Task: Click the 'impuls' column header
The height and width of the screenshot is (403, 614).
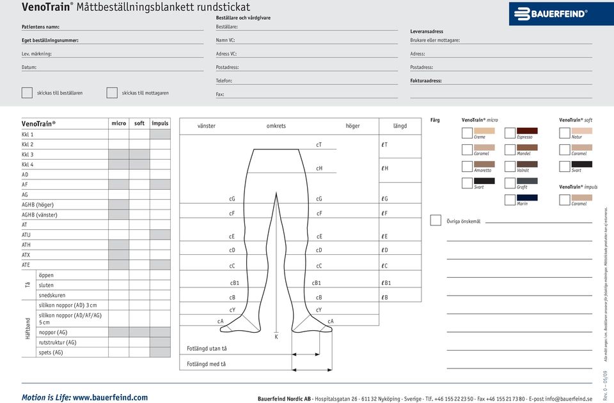Action: (160, 123)
